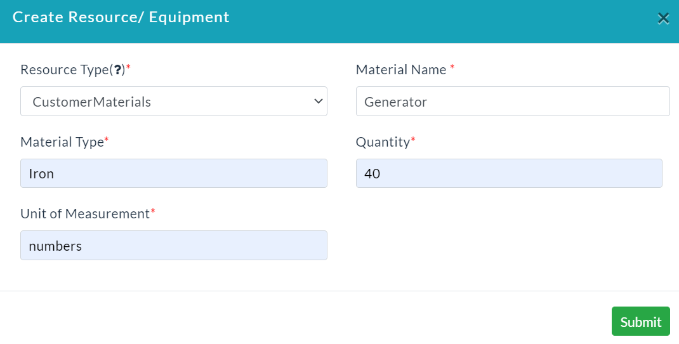The image size is (679, 344).
Task: Click the chevron arrow in Resource Type select
Action: pyautogui.click(x=319, y=102)
